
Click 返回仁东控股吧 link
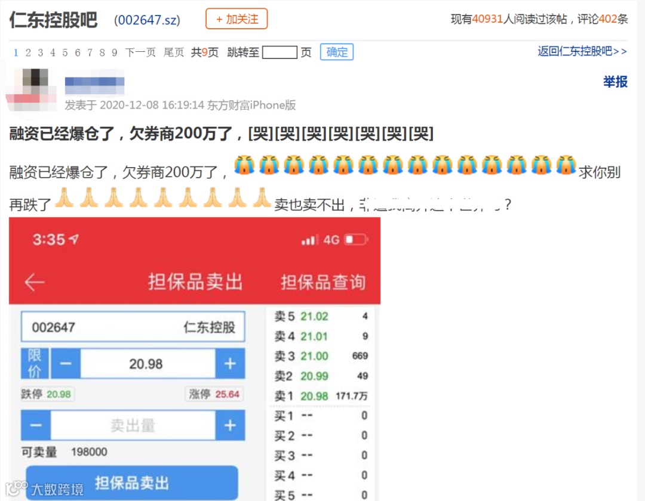(582, 51)
